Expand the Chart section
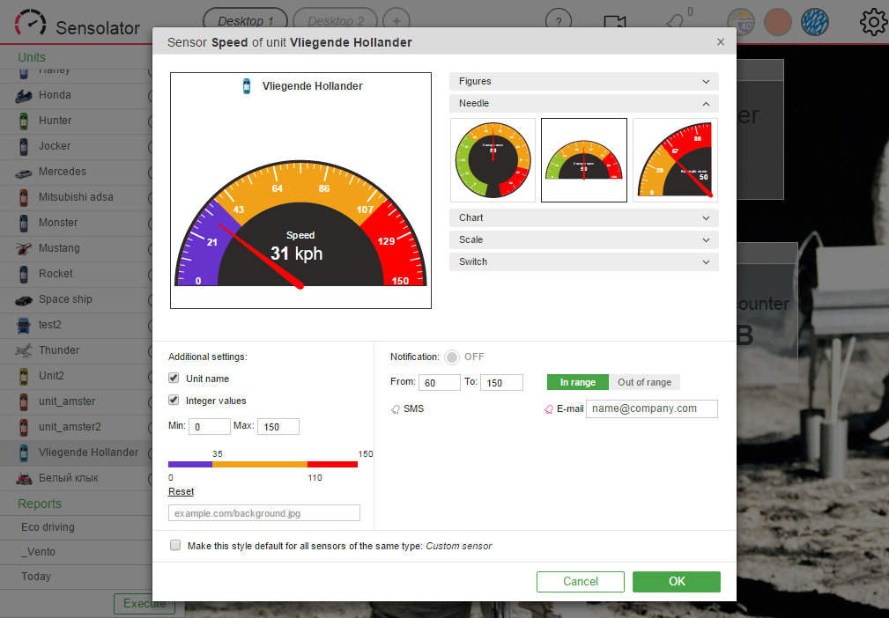 584,218
